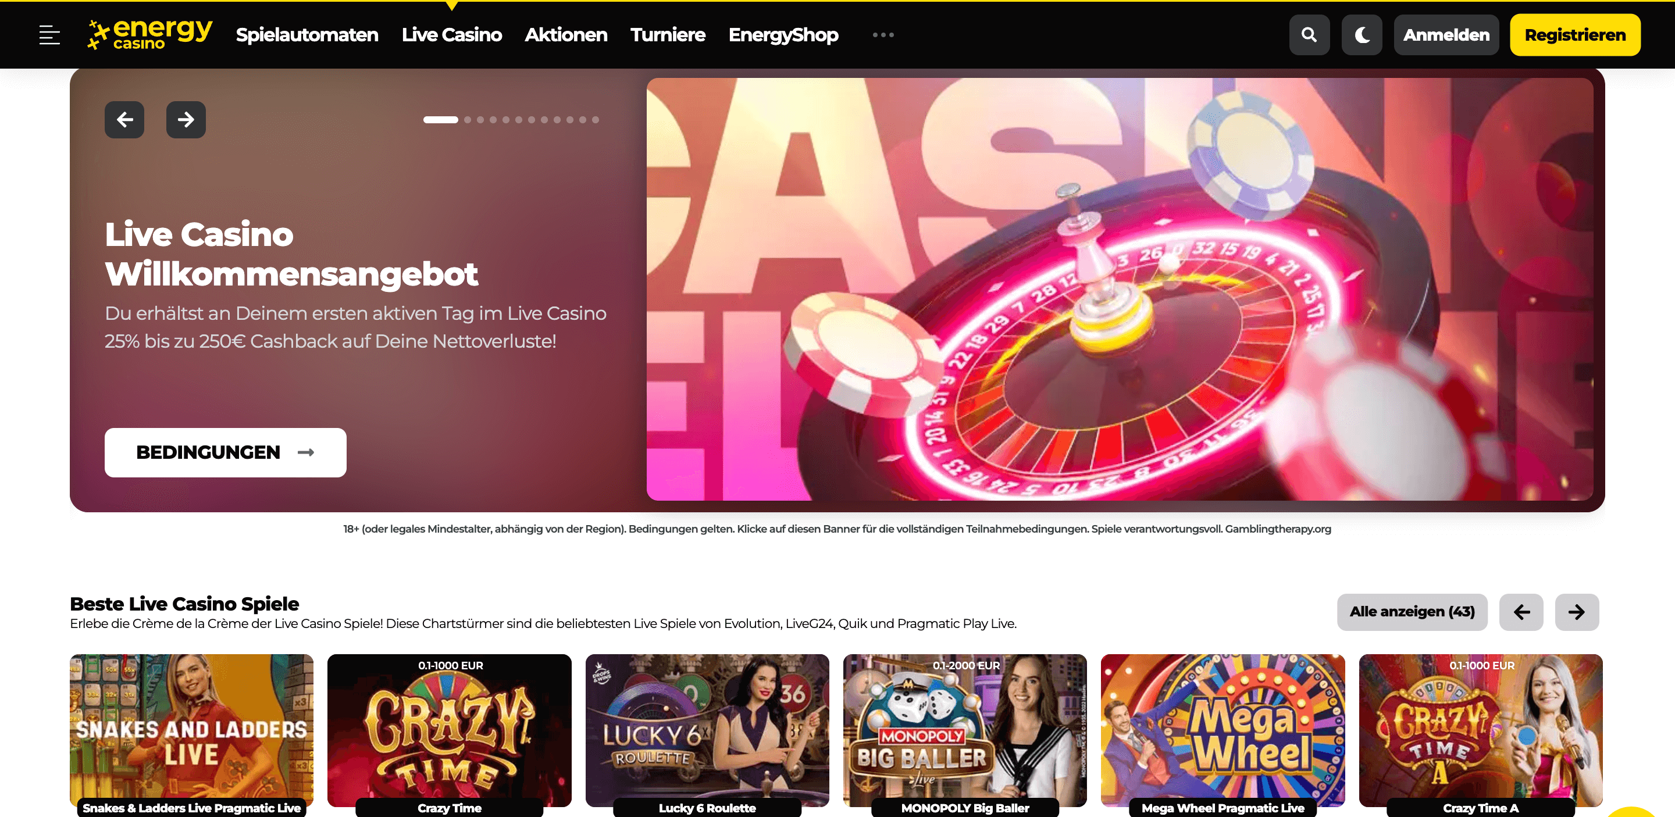Open the Crazy Time game thumbnail
This screenshot has width=1675, height=817.
pyautogui.click(x=450, y=731)
